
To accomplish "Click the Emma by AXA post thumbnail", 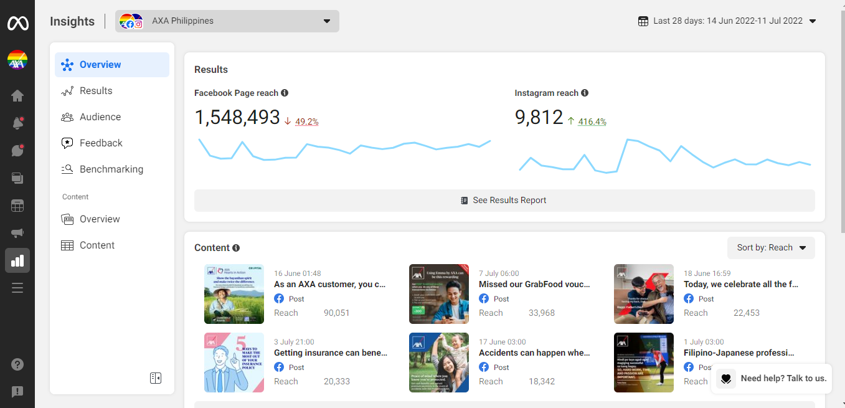I will 439,294.
